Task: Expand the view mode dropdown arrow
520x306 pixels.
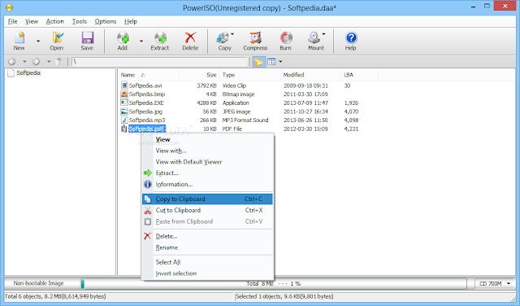Action: [280, 62]
